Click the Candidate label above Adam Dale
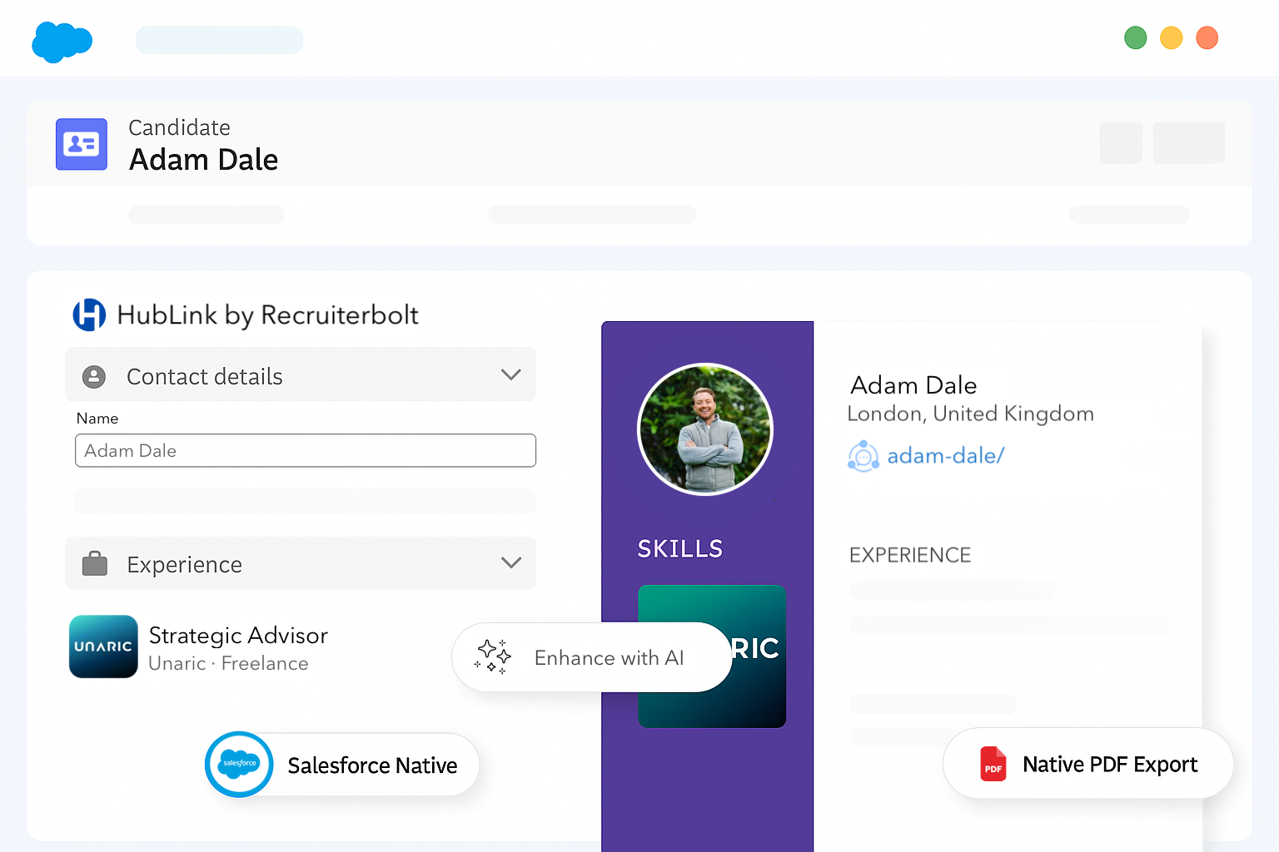This screenshot has width=1279, height=852. [x=180, y=127]
